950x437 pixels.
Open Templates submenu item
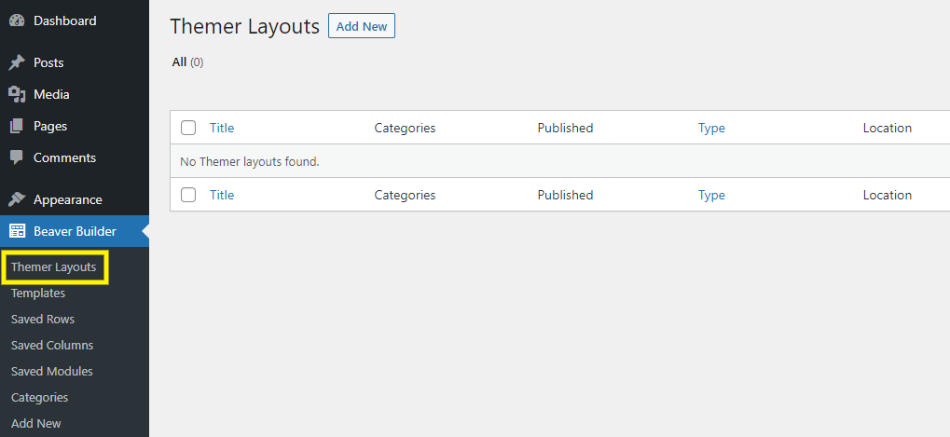pos(38,293)
